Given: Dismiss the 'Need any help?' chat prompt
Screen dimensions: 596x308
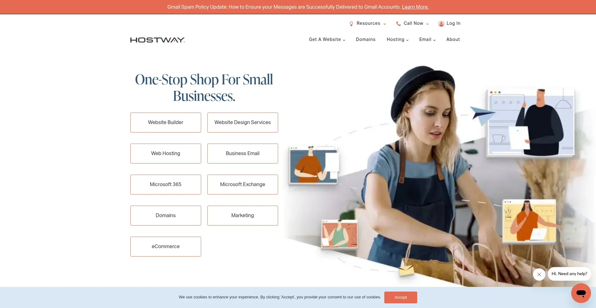Looking at the screenshot, I should (x=539, y=275).
